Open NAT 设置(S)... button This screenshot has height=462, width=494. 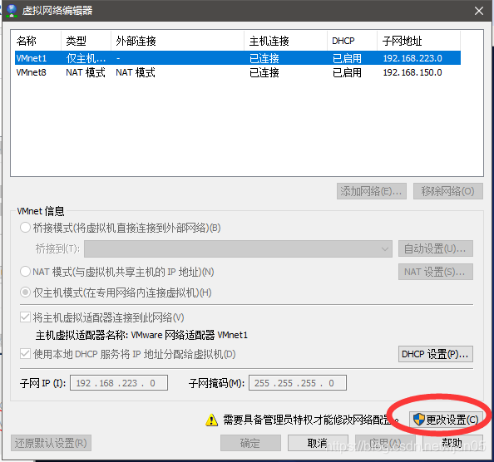[436, 272]
